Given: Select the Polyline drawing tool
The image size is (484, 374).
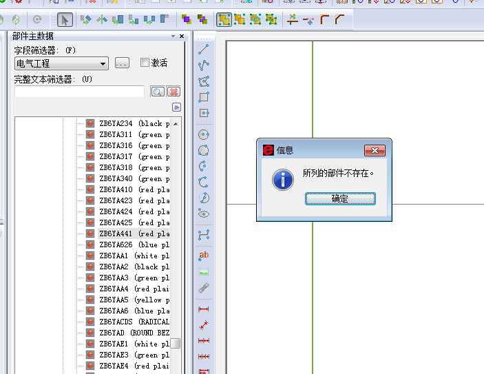Looking at the screenshot, I should pos(203,65).
